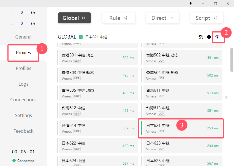
Task: Choose proxy 日本623 中继
Action: coord(183,146)
